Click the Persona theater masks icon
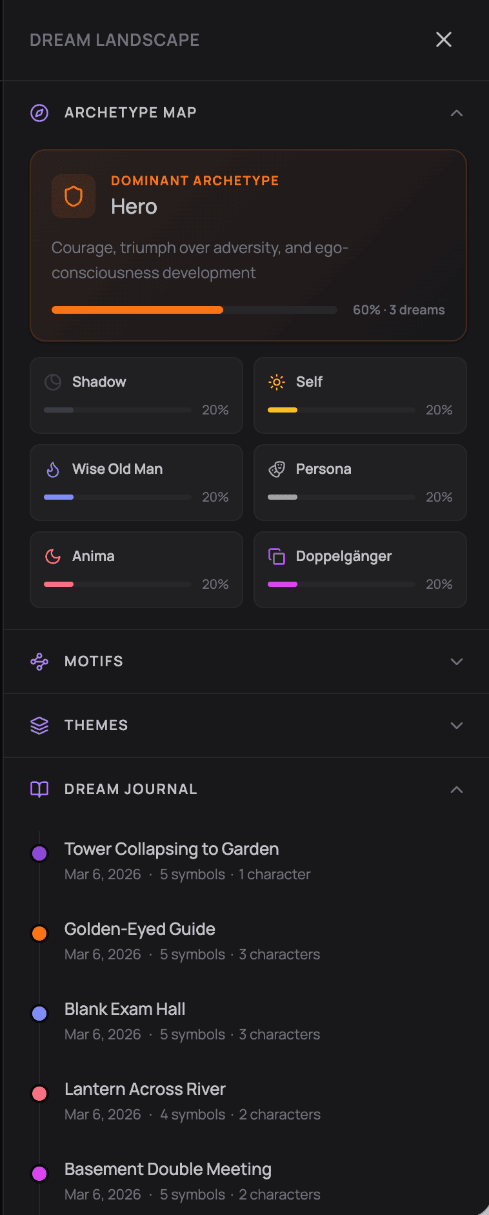 [277, 469]
